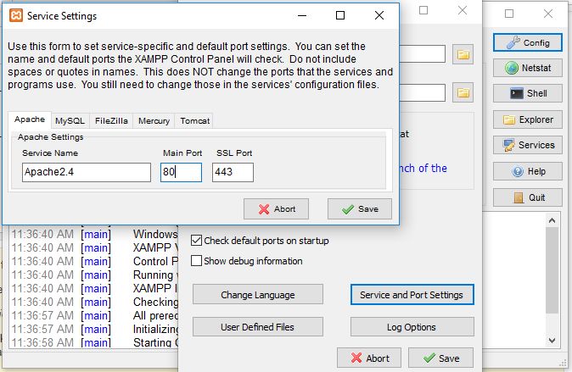Maximize the Service Settings dialog
572x372 pixels.
click(x=340, y=15)
